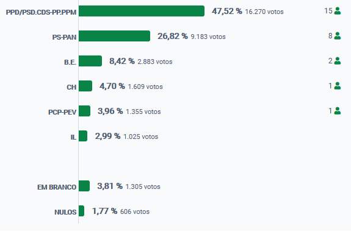Click the NULOS green bar
351x231 pixels.
tap(81, 211)
